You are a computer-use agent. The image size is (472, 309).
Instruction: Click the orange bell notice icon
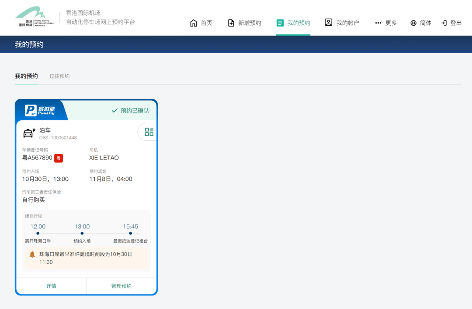(32, 255)
